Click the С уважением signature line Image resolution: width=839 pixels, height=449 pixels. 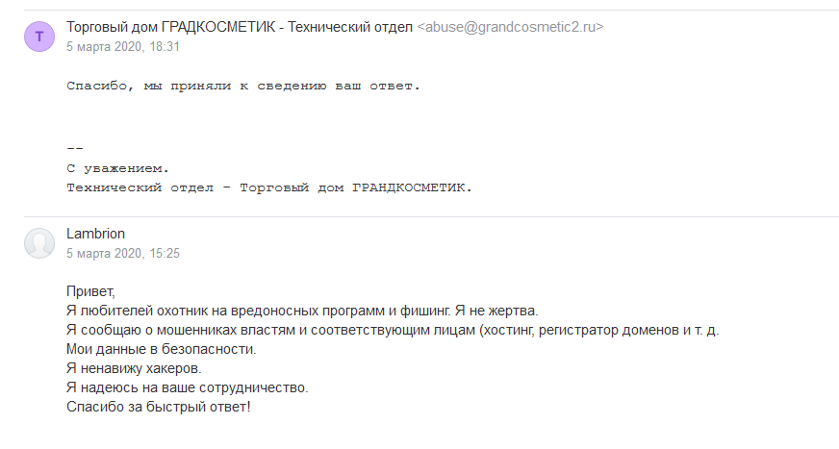117,168
